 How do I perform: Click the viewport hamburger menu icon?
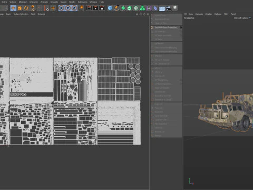186,14
